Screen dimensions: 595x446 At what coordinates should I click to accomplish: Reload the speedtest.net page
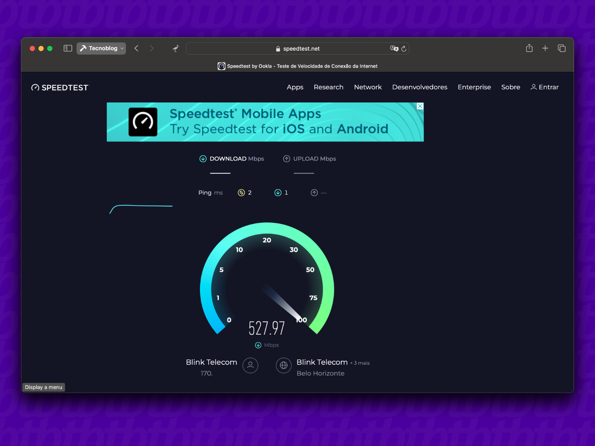coord(404,48)
